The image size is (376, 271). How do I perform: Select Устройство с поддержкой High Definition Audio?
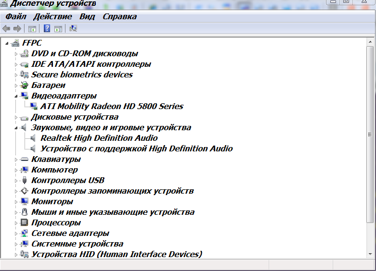click(x=136, y=148)
